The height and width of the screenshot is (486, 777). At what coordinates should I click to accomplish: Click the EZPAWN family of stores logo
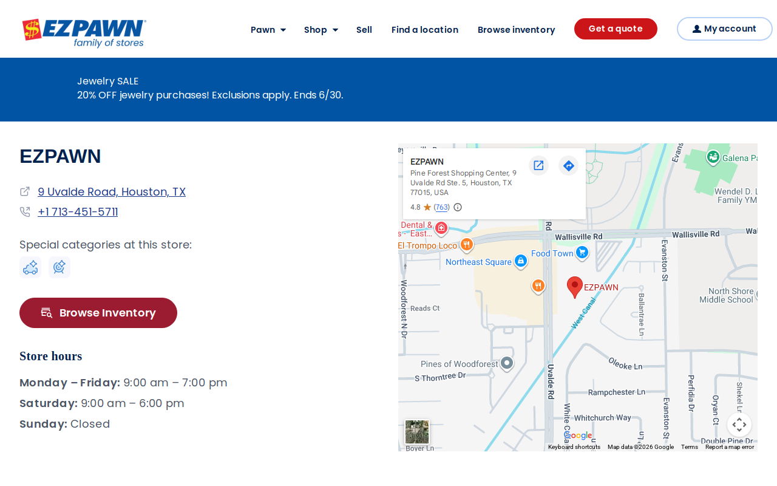[x=84, y=33]
